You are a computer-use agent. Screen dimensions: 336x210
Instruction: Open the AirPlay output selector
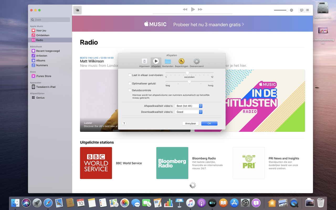(x=291, y=10)
